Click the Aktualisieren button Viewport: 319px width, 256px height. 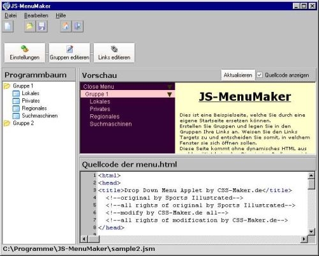[x=238, y=75]
